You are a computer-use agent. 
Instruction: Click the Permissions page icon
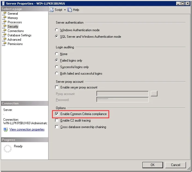click(4, 44)
